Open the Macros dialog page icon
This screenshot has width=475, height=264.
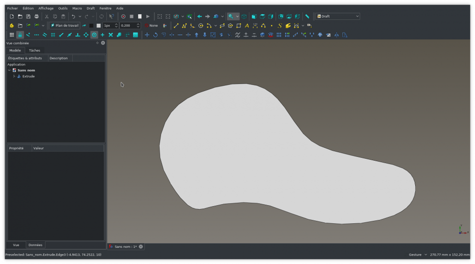[x=140, y=16]
